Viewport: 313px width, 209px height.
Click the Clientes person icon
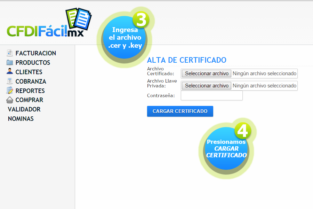coord(10,71)
